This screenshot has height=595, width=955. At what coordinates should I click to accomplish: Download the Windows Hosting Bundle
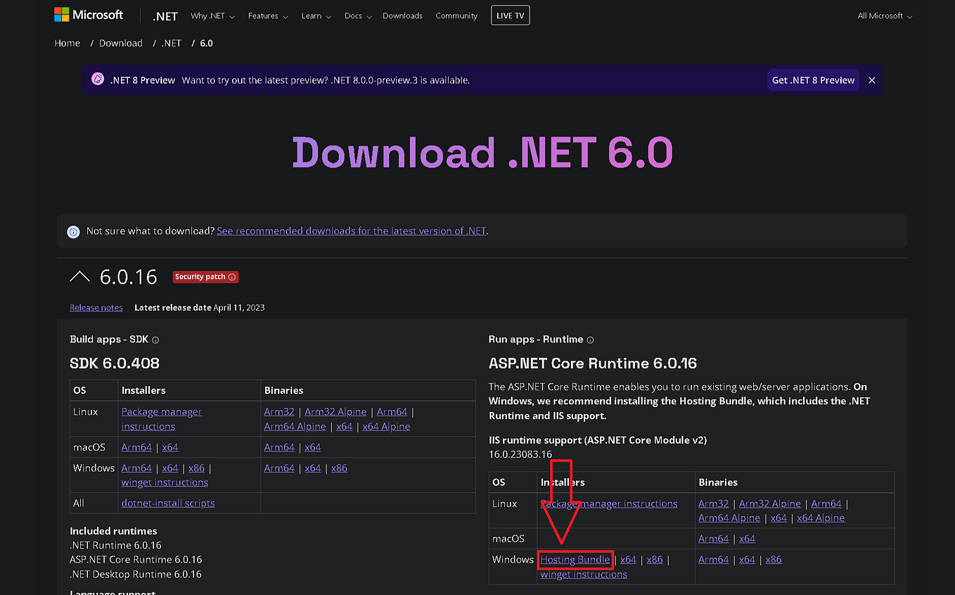575,559
